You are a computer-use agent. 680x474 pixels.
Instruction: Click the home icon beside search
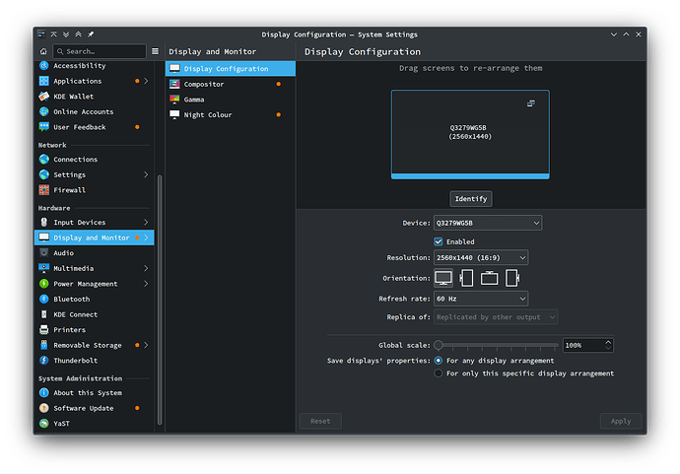pyautogui.click(x=43, y=51)
